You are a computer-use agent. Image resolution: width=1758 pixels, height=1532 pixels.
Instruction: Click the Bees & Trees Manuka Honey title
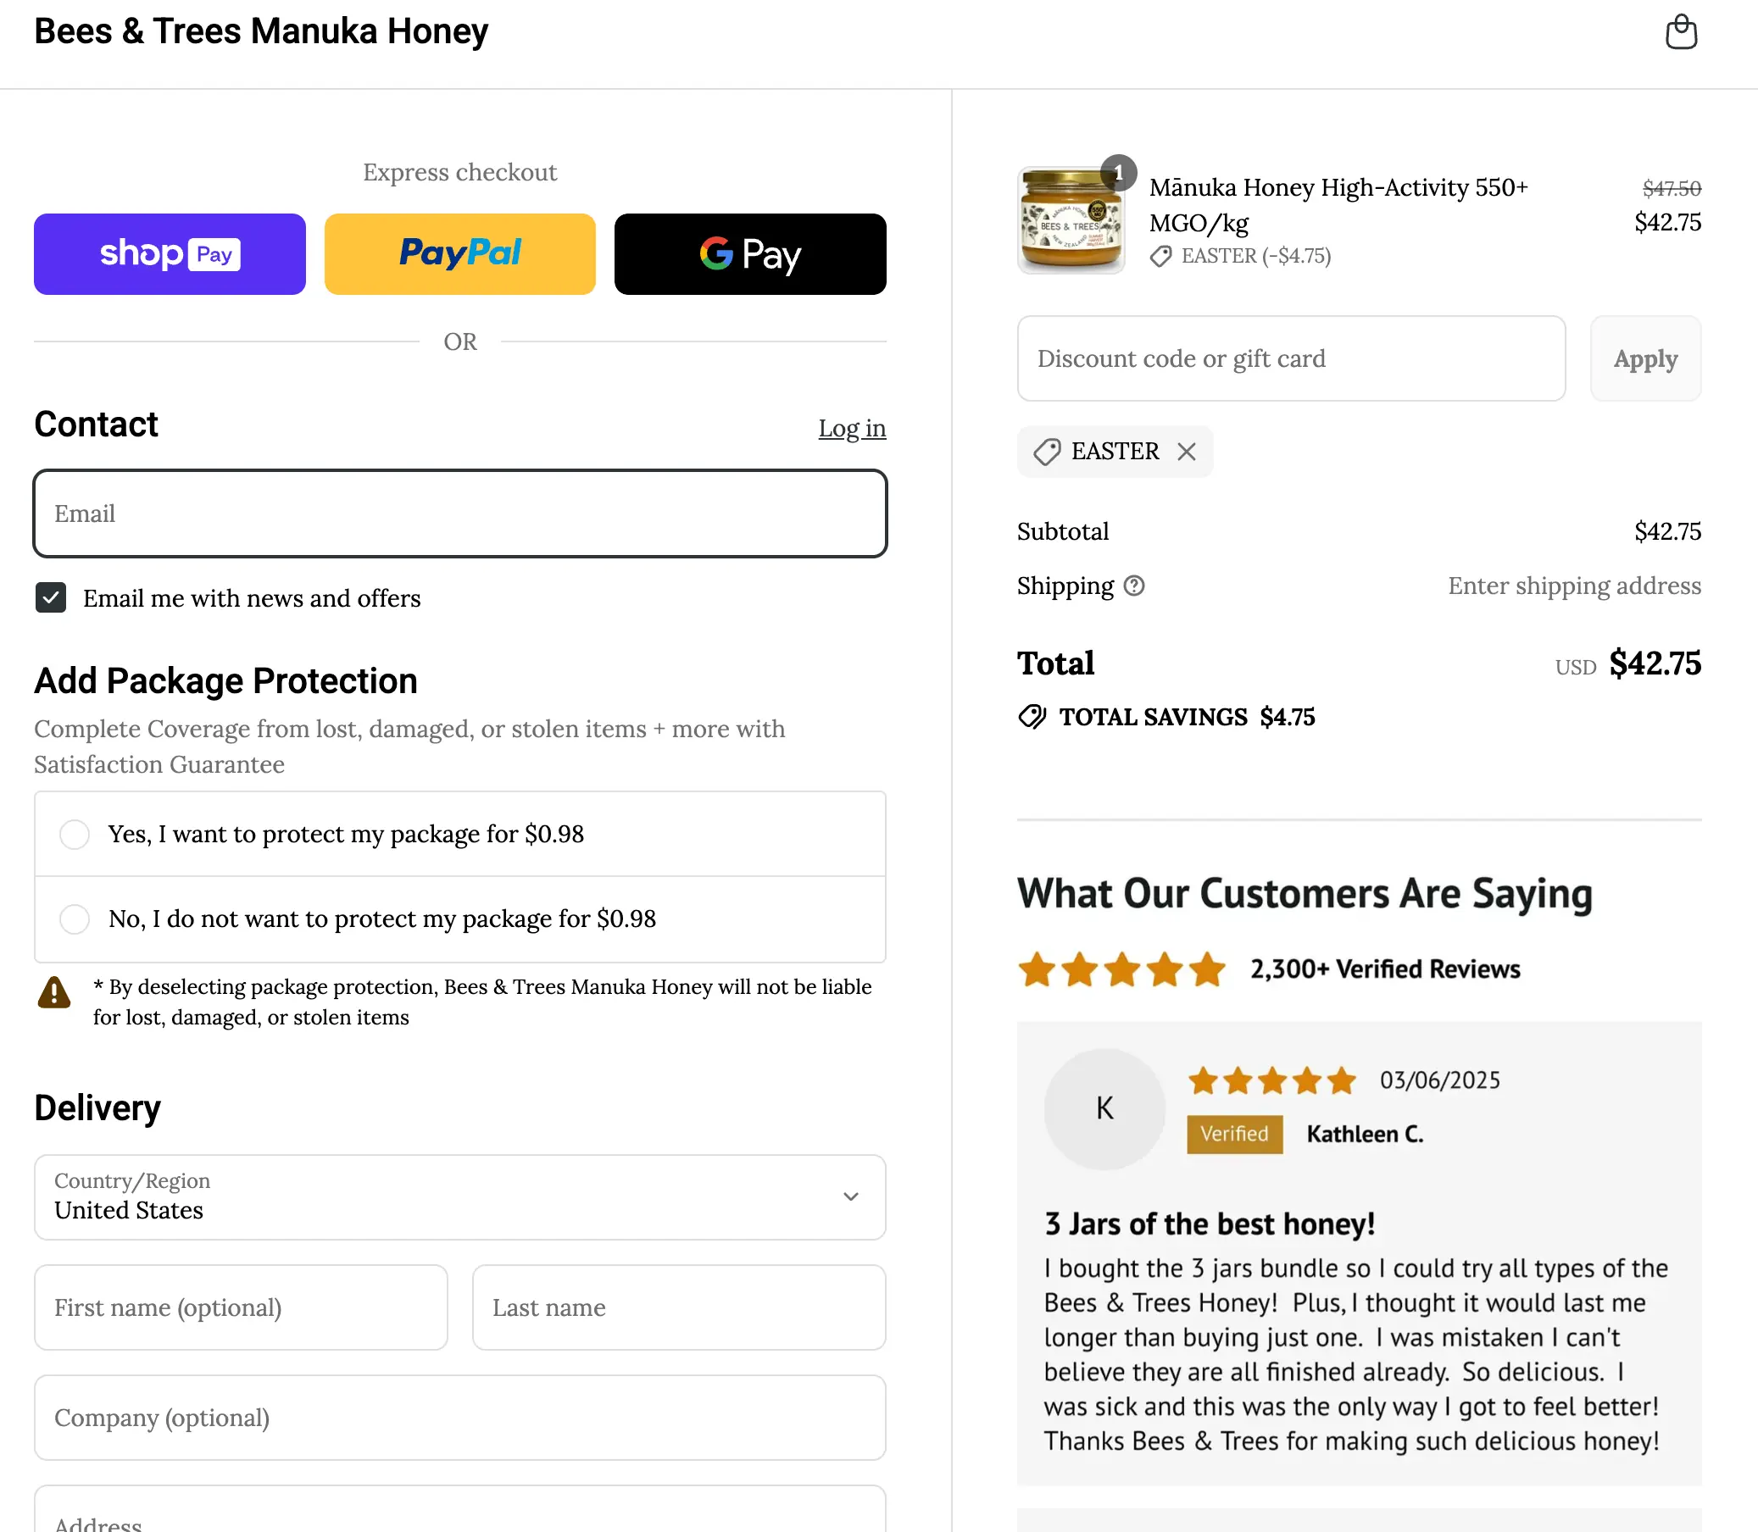261,31
